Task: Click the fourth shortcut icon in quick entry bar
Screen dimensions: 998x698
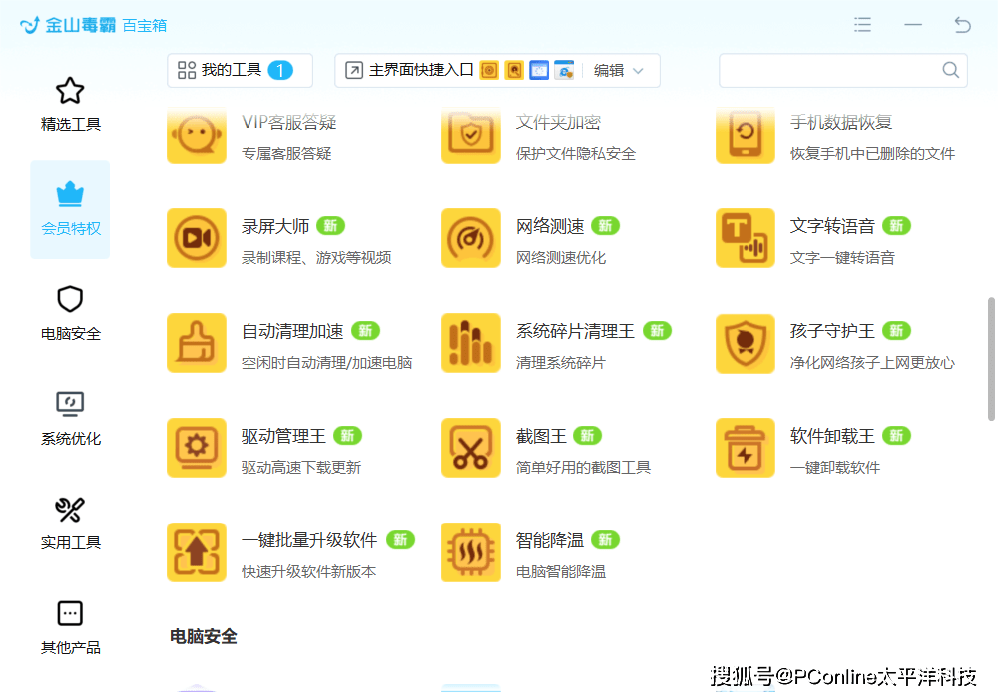Action: coord(564,70)
